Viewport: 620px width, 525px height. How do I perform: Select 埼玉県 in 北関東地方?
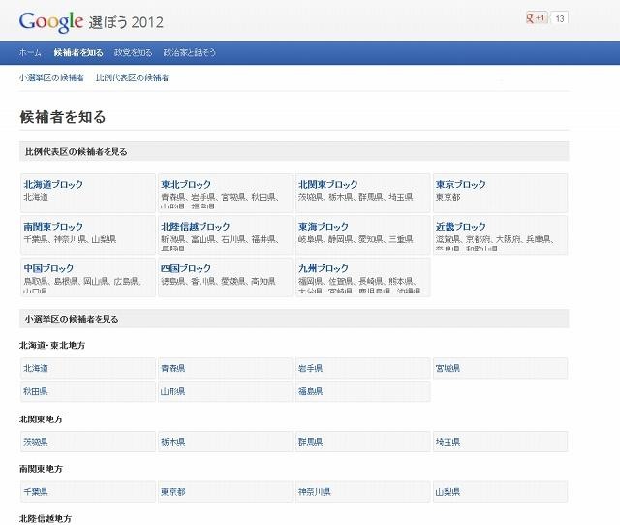coord(448,442)
